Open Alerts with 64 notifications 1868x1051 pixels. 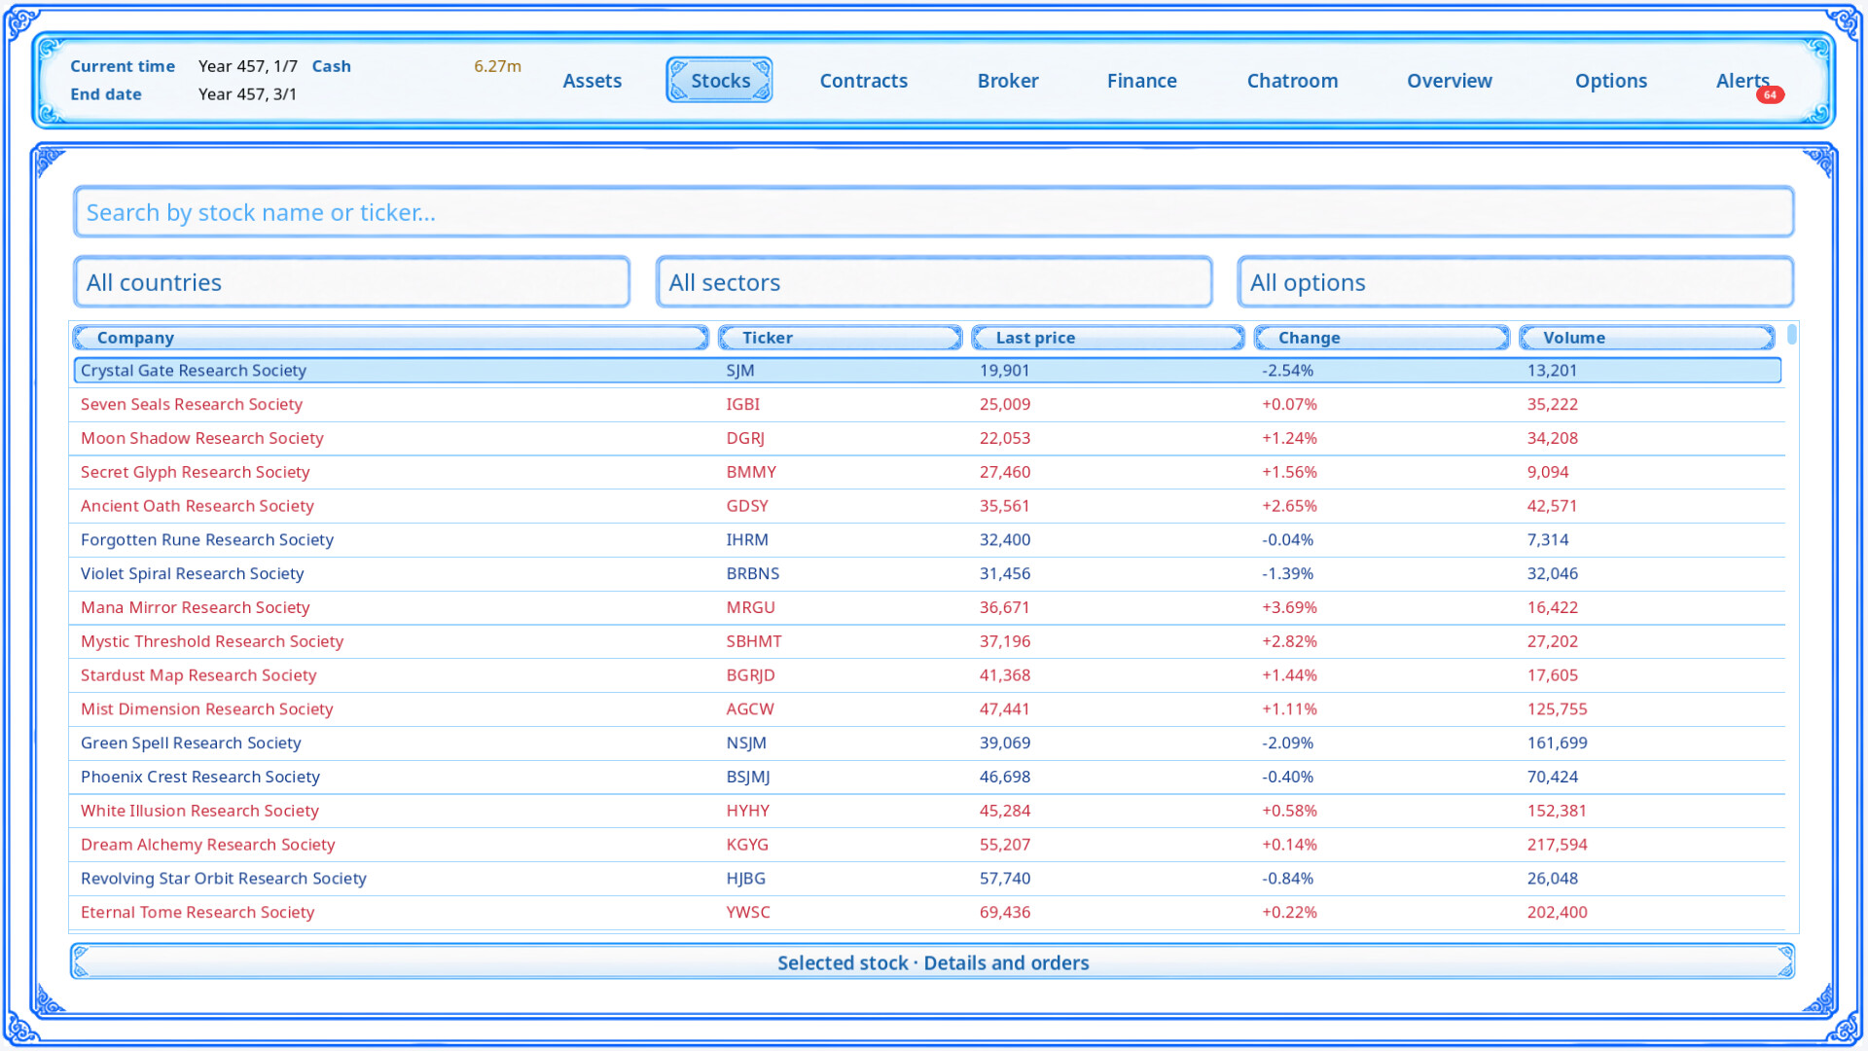[x=1742, y=81]
